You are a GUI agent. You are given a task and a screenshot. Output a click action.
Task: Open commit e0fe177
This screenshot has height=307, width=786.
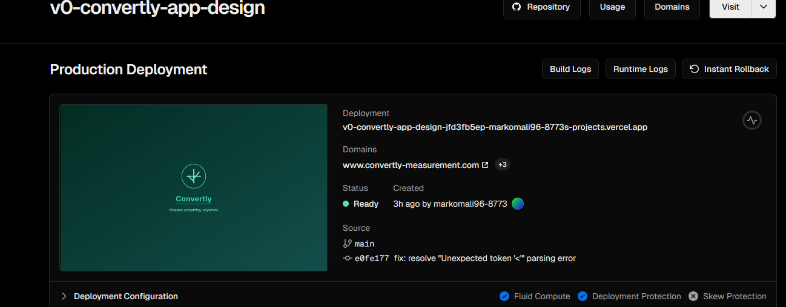click(x=372, y=258)
